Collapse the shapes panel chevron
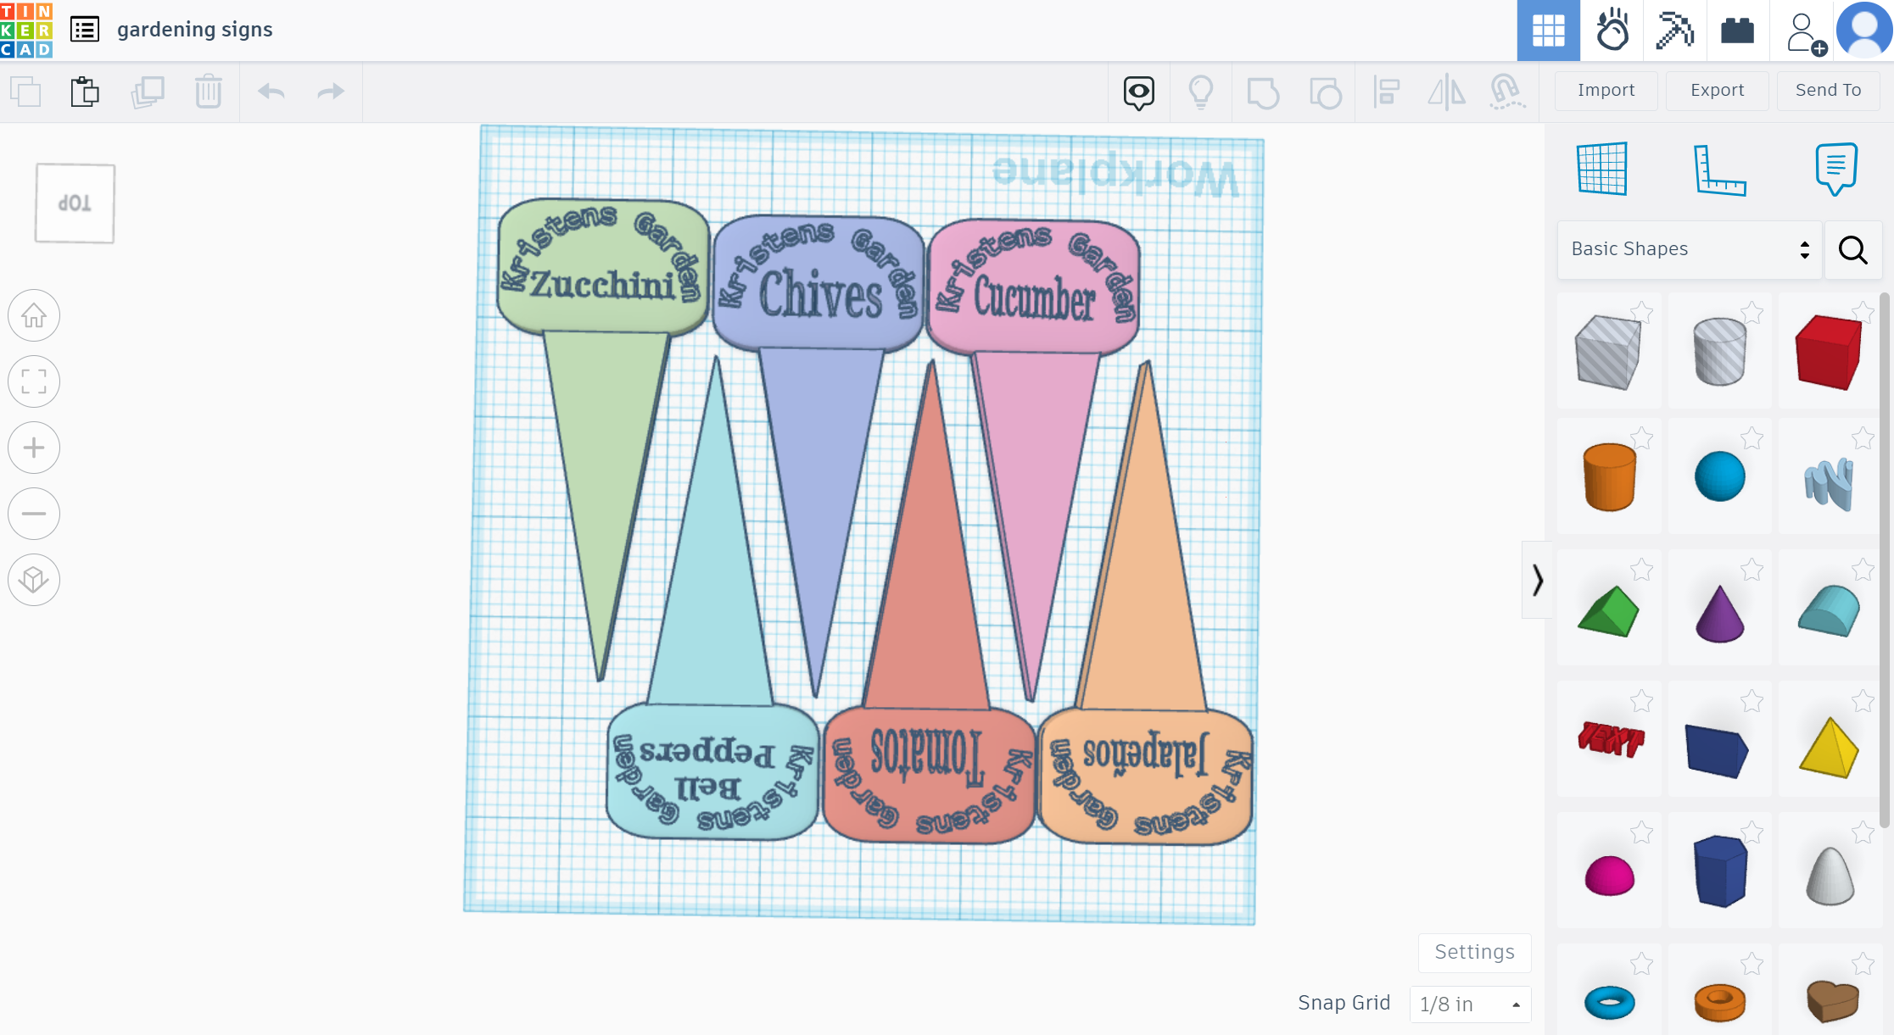 coord(1537,581)
